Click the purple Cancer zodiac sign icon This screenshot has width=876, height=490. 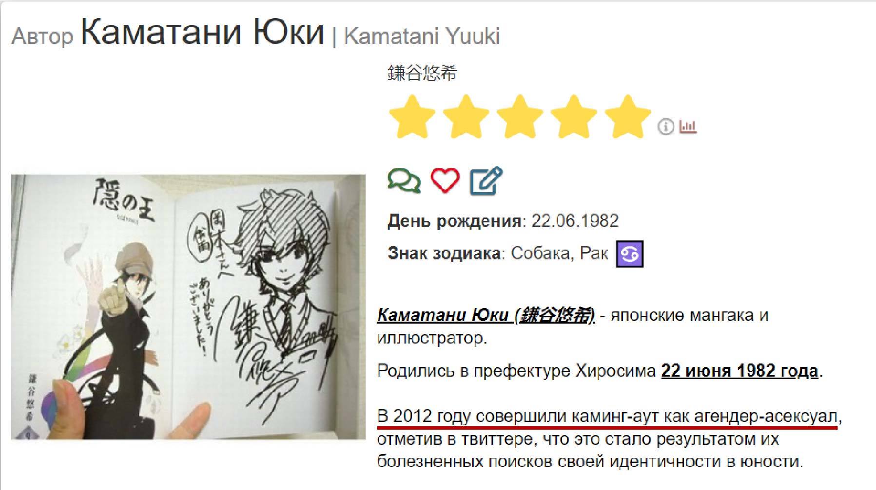click(630, 254)
